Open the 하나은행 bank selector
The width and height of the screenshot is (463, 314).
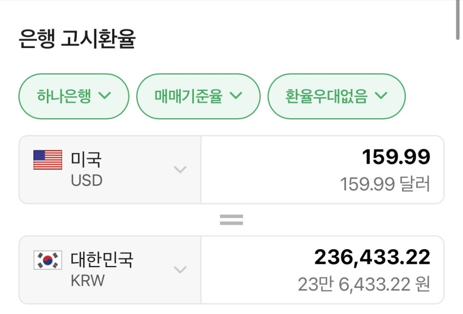74,96
